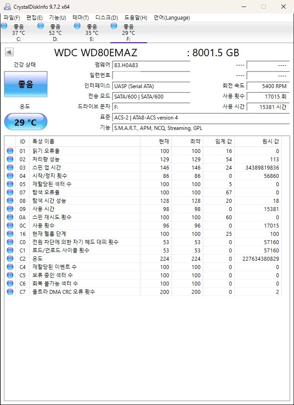Click the 현재 column header

point(156,142)
